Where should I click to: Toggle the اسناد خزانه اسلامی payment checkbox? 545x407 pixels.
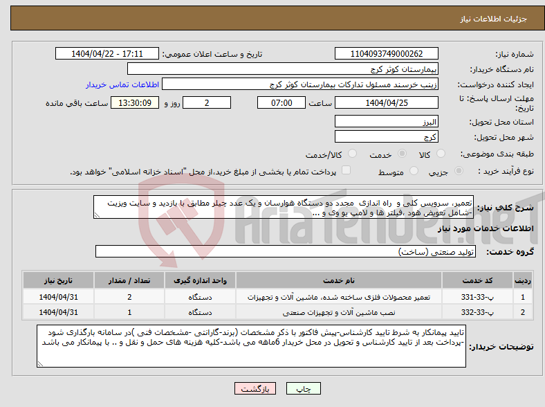click(x=346, y=170)
